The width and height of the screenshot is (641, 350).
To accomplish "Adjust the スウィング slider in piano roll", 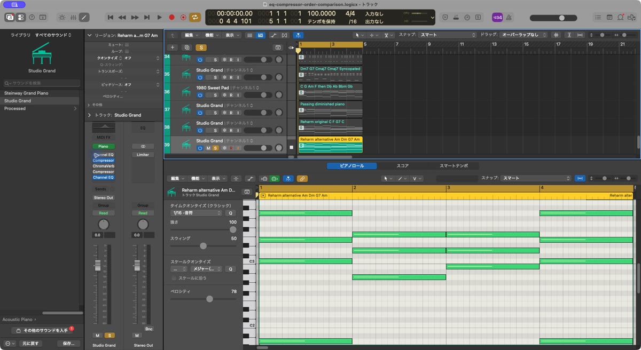I will (x=203, y=246).
